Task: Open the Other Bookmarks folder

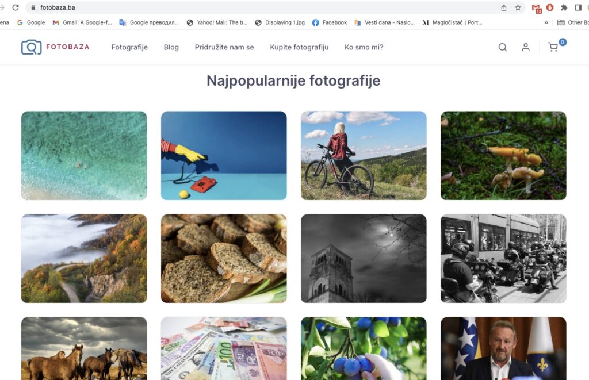Action: click(x=573, y=22)
